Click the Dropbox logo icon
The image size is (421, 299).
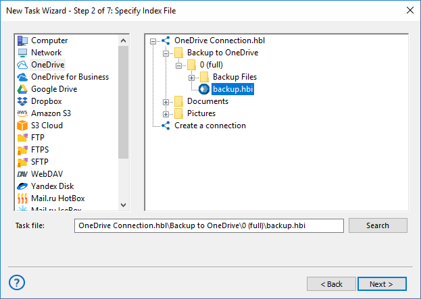22,101
